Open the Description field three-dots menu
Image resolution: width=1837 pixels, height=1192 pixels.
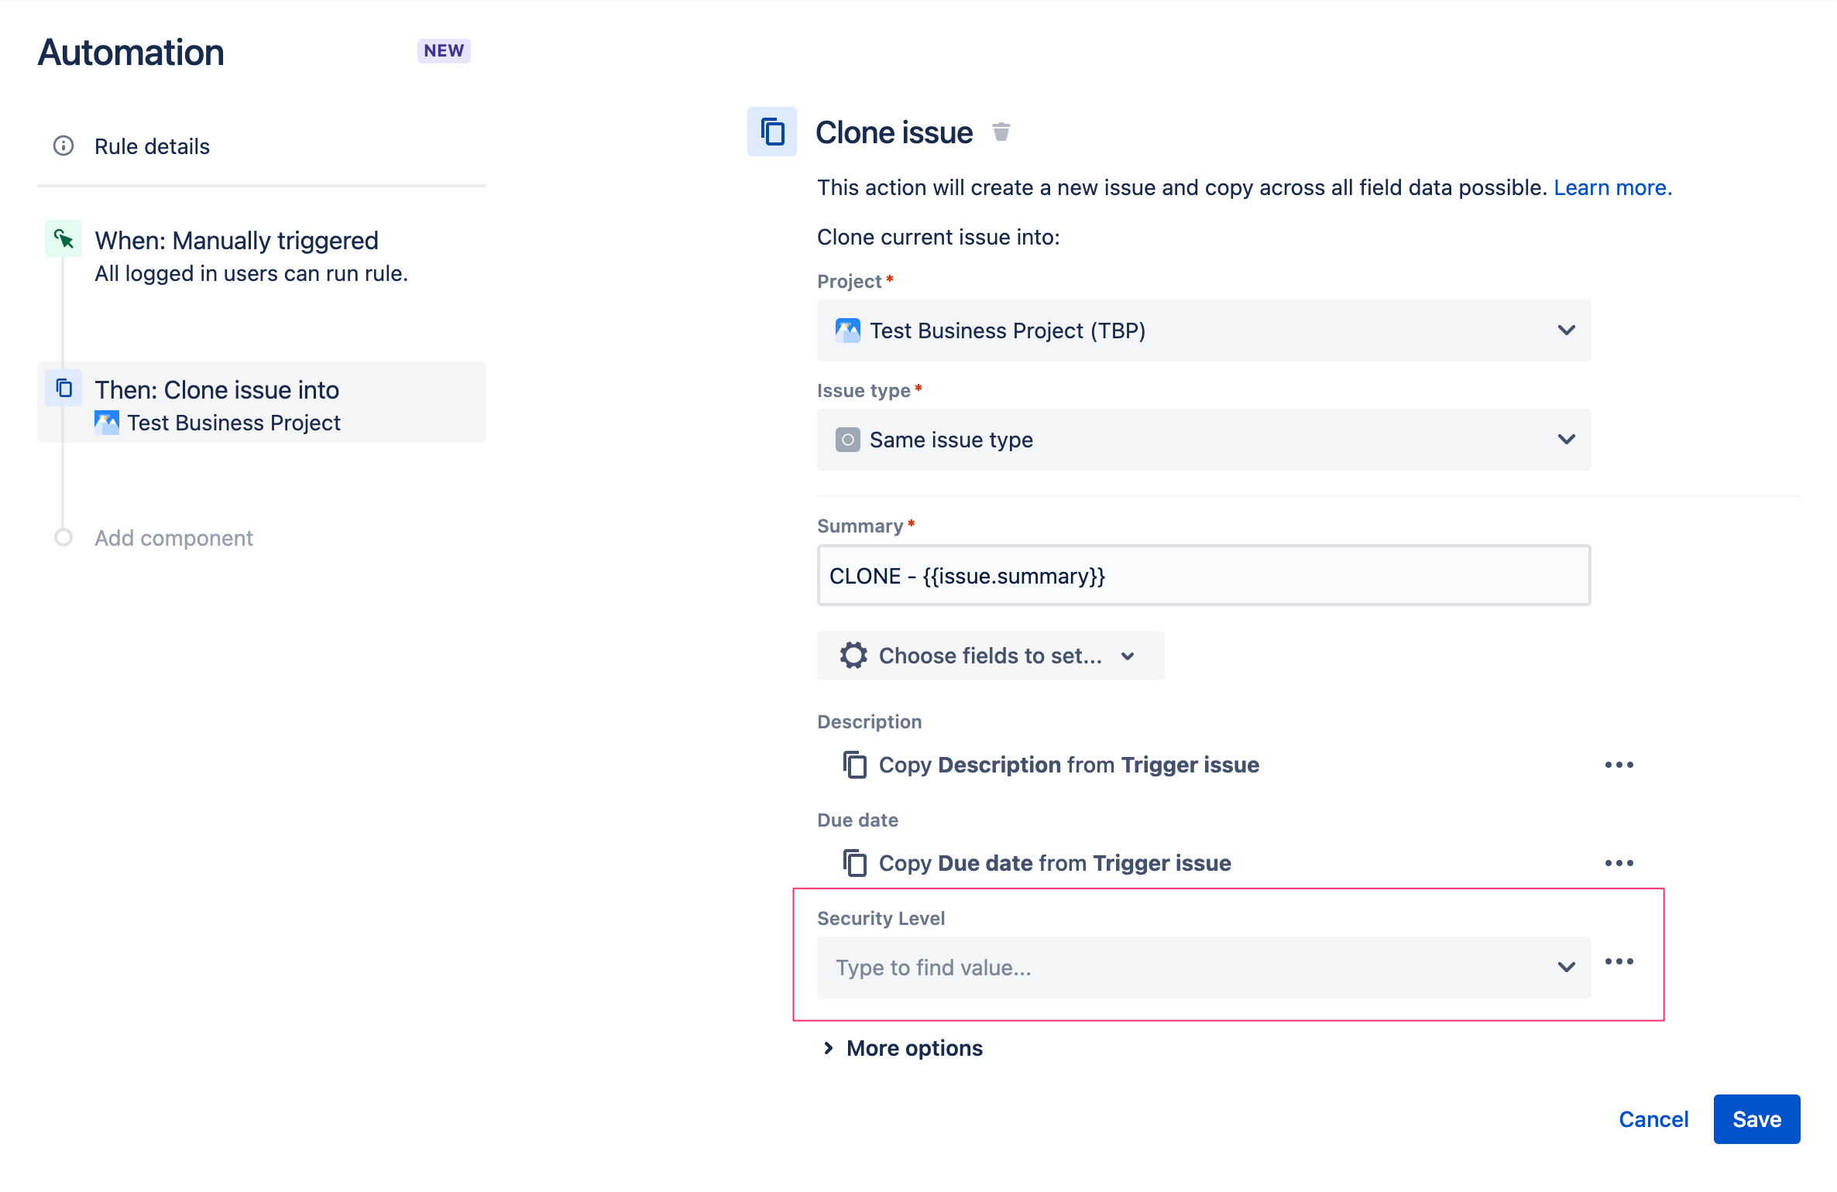click(x=1619, y=765)
